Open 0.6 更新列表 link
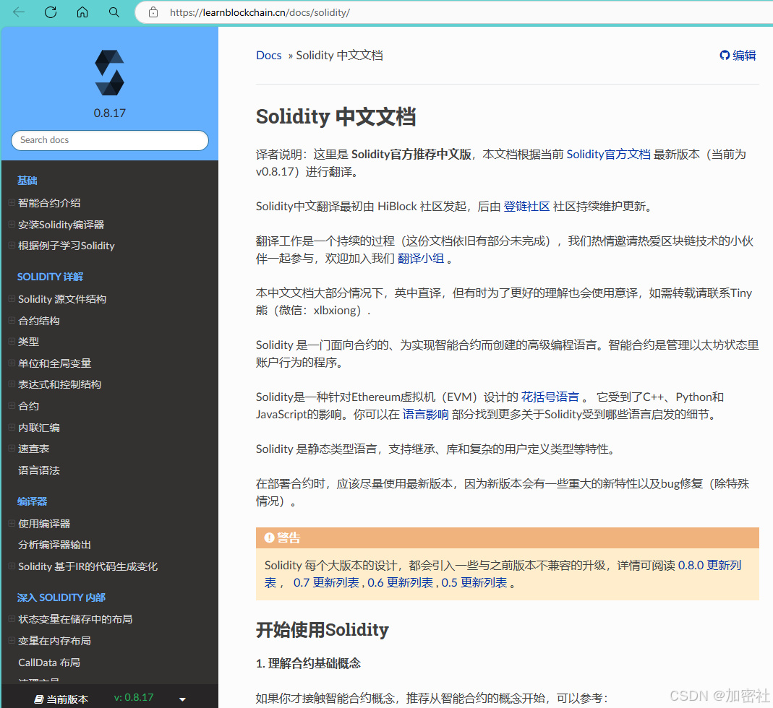773x708 pixels. [401, 583]
